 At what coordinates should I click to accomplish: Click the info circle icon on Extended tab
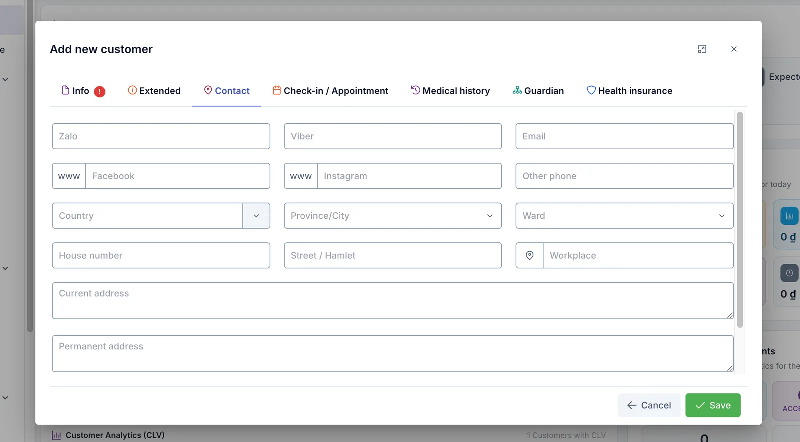coord(132,90)
